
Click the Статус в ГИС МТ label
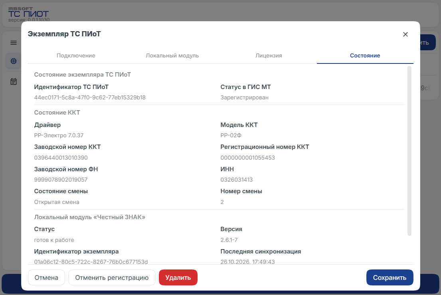click(x=245, y=87)
